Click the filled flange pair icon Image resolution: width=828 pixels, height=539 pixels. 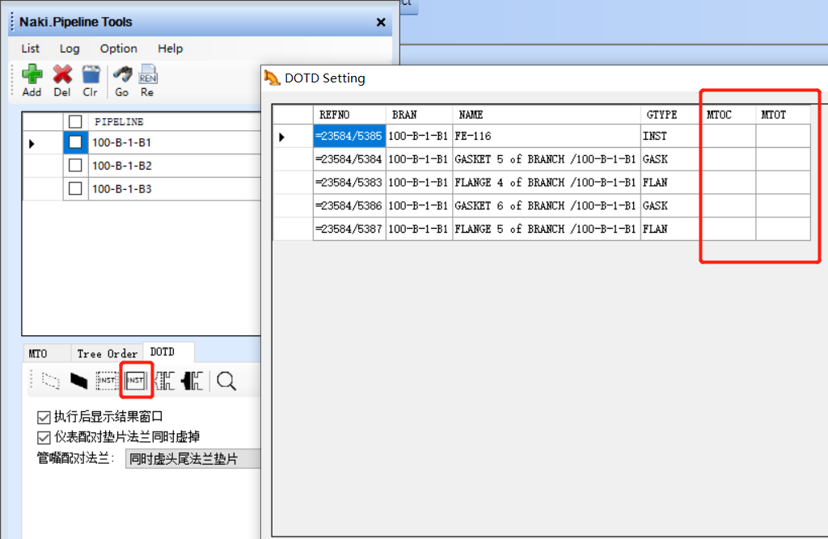pos(192,381)
